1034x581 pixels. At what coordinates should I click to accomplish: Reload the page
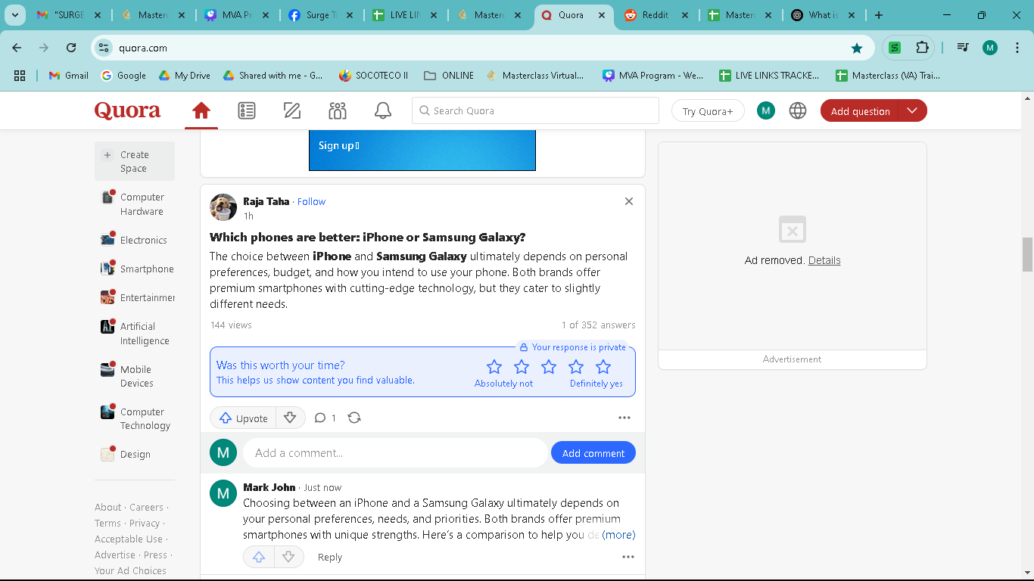71,48
